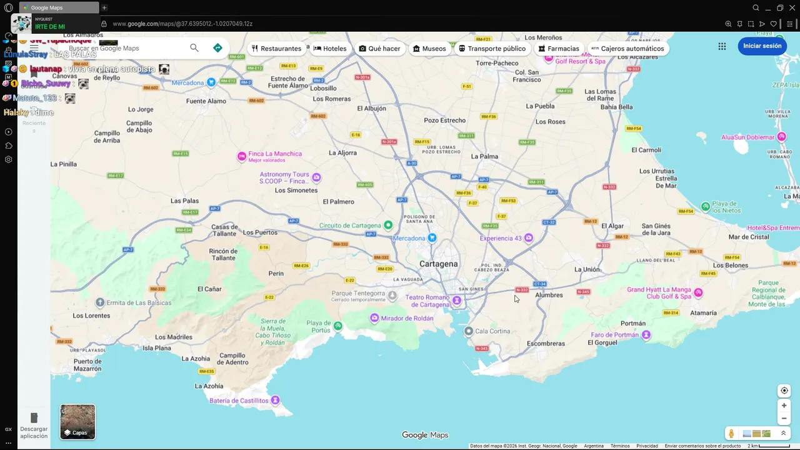Select the Qué hacer chip
800x450 pixels.
379,48
